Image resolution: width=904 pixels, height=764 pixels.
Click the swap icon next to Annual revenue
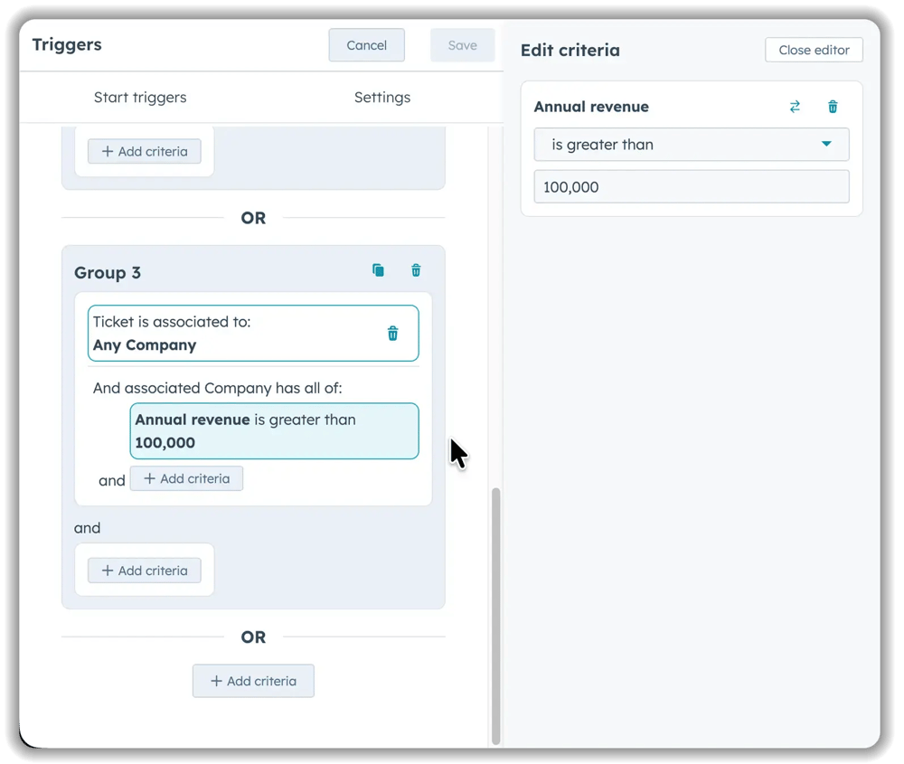pos(795,106)
